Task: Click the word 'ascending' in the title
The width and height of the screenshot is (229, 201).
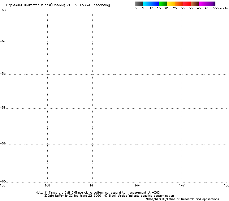Action: click(x=102, y=5)
